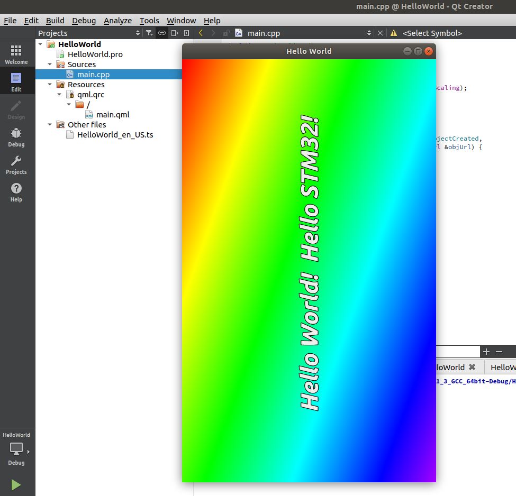The image size is (516, 496).
Task: Zoom out output pane with minus button
Action: coord(499,352)
